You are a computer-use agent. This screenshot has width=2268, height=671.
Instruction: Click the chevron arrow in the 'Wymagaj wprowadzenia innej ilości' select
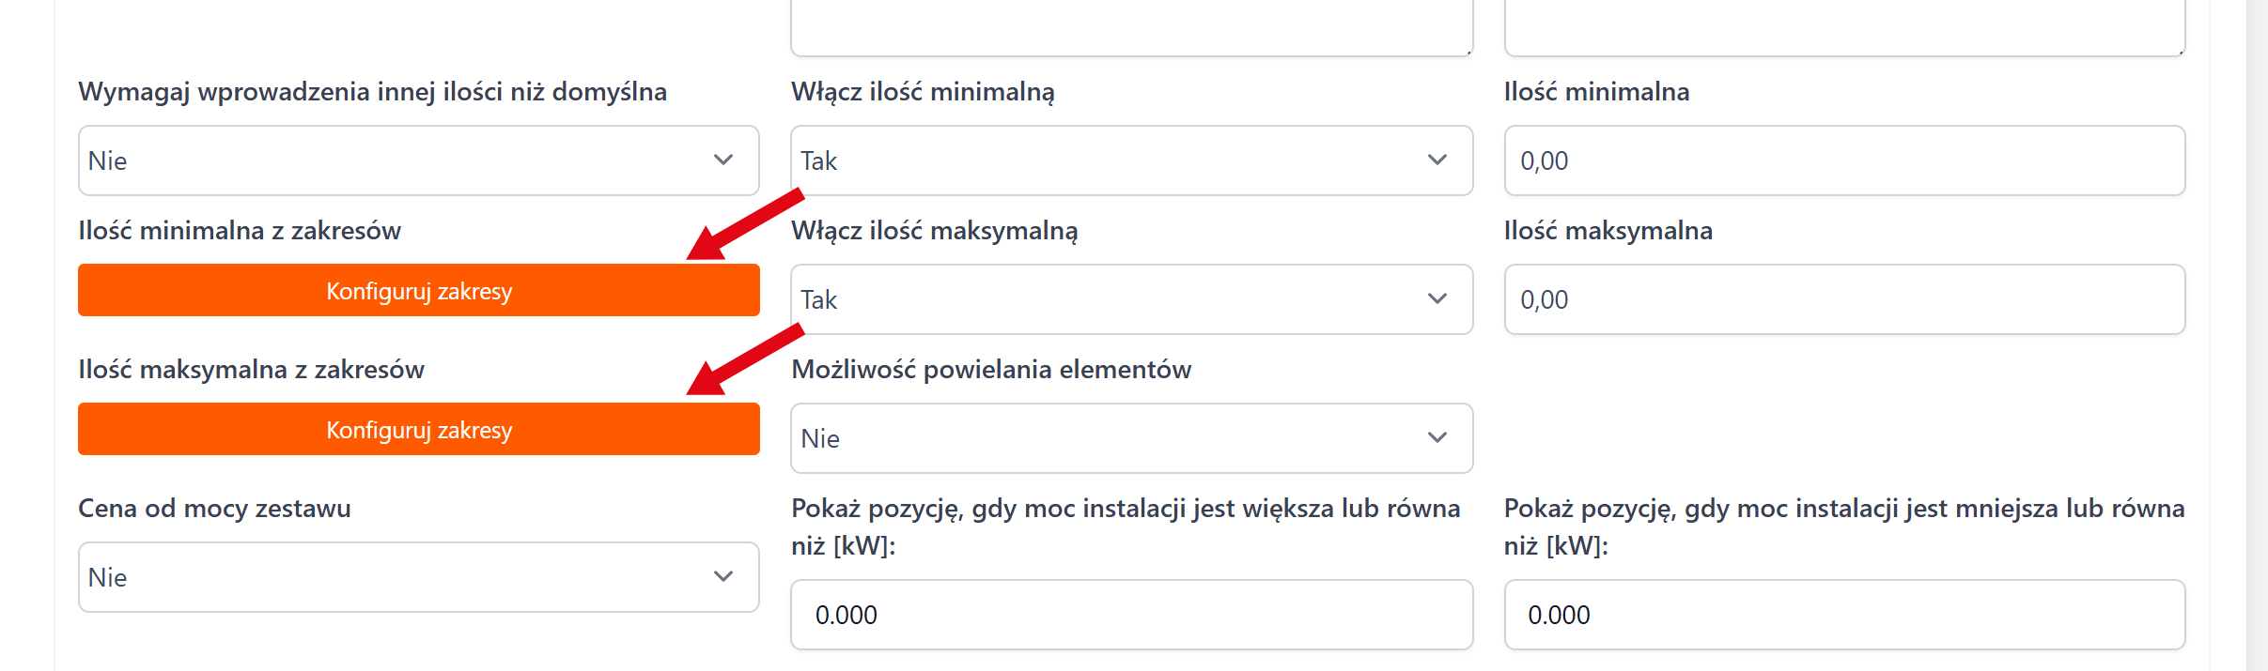pos(722,160)
